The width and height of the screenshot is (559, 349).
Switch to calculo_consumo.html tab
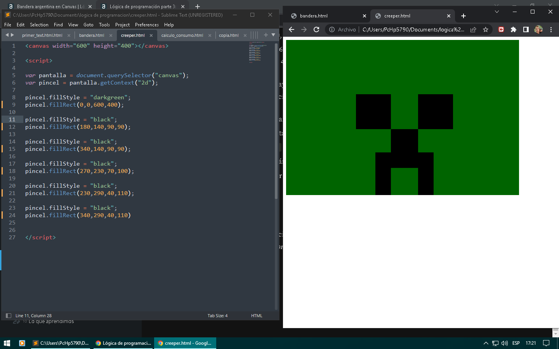pyautogui.click(x=182, y=35)
